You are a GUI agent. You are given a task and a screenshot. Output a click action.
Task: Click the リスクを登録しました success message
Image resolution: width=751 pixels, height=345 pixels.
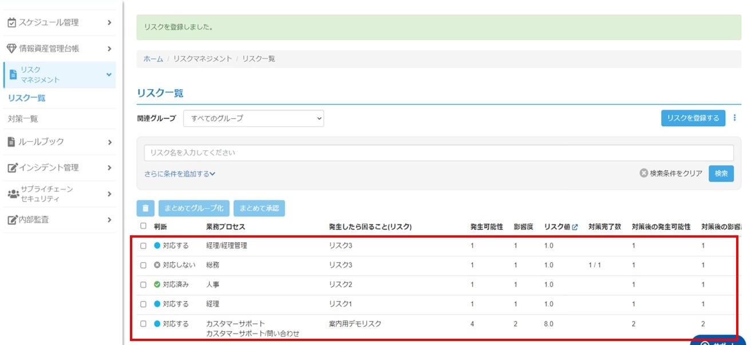438,27
